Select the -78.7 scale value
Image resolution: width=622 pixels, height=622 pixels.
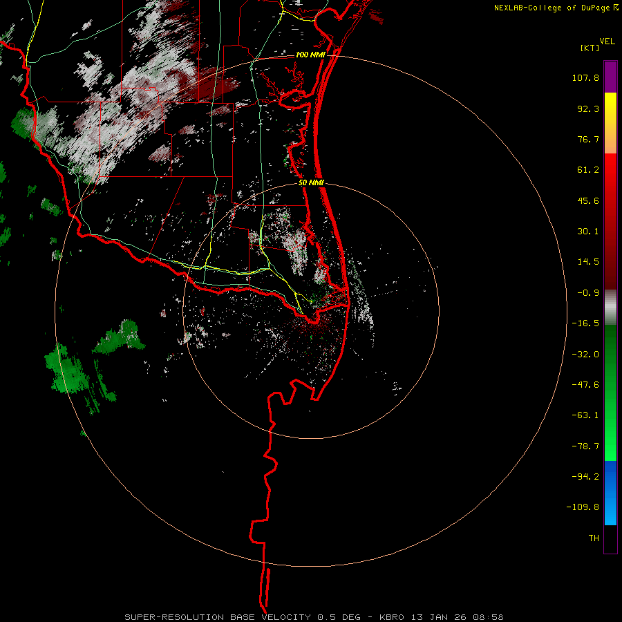585,446
